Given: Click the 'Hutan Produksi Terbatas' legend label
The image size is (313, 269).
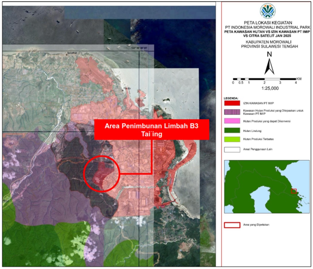Looking at the screenshot, I should pyautogui.click(x=258, y=139).
